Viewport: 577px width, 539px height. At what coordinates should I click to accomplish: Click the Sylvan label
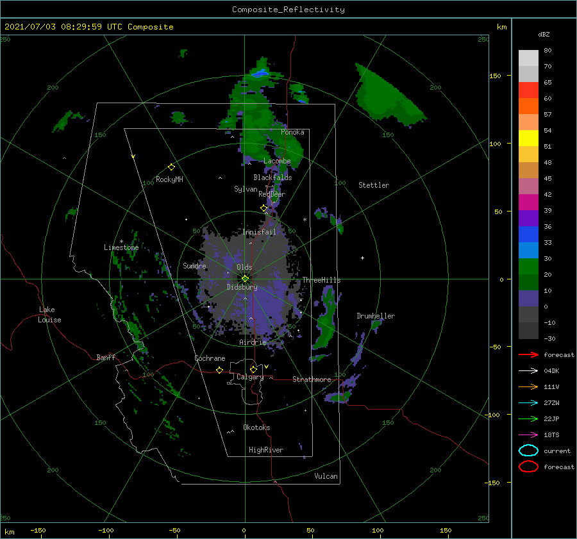pos(246,189)
